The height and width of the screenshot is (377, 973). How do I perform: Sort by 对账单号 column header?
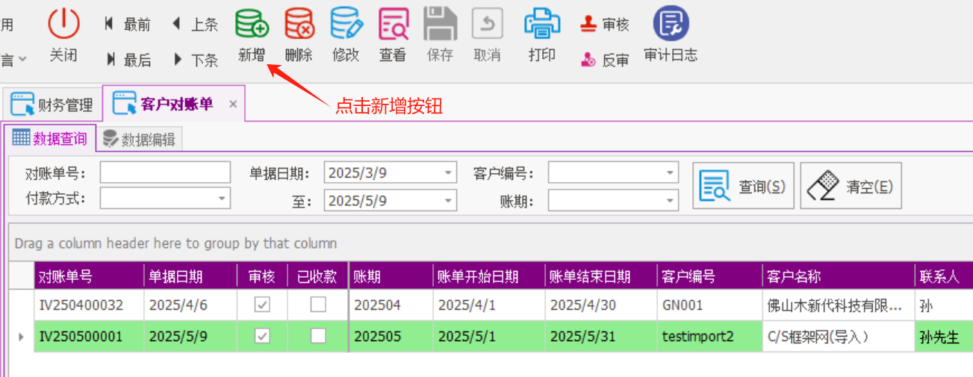89,276
